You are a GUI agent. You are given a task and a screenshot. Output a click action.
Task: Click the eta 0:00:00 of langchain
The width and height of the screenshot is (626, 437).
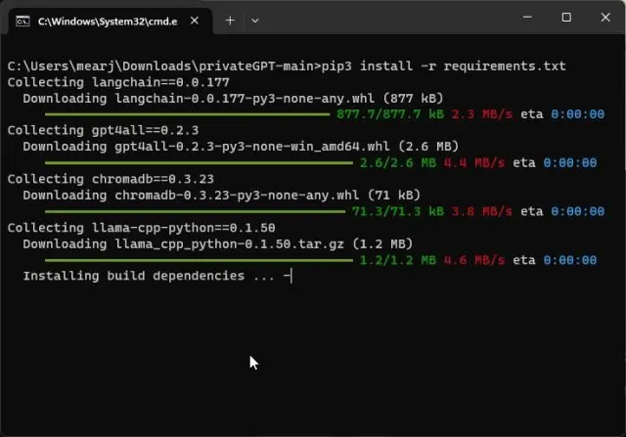click(x=562, y=114)
